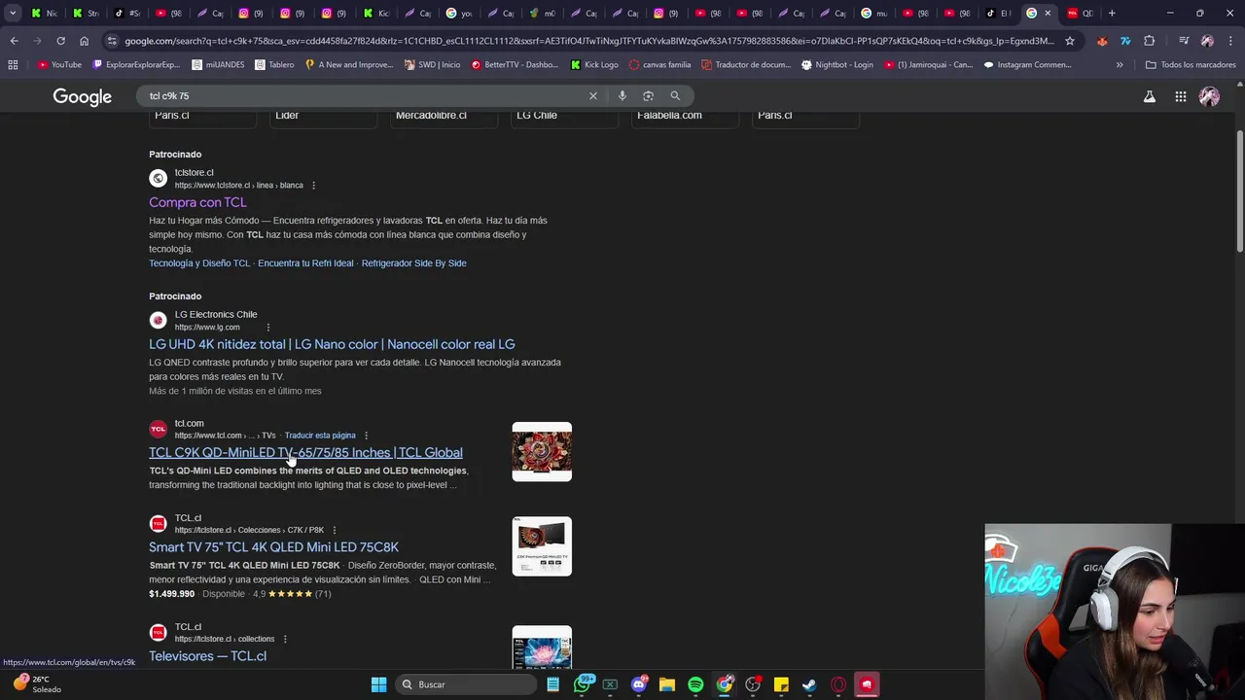Screen dimensions: 1245x700
Task: Open the Nightbot - Login bookmark
Action: pos(836,64)
